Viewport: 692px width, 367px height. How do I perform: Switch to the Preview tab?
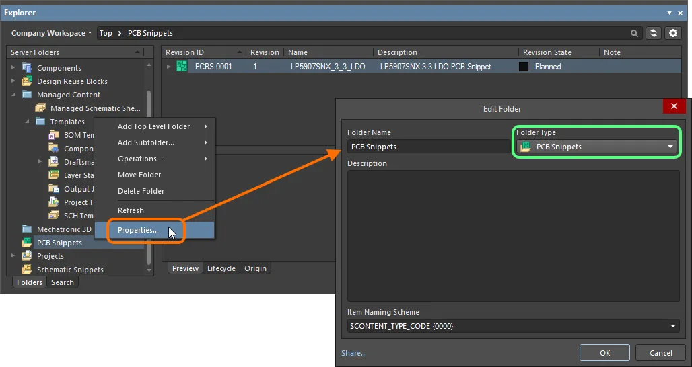click(185, 268)
